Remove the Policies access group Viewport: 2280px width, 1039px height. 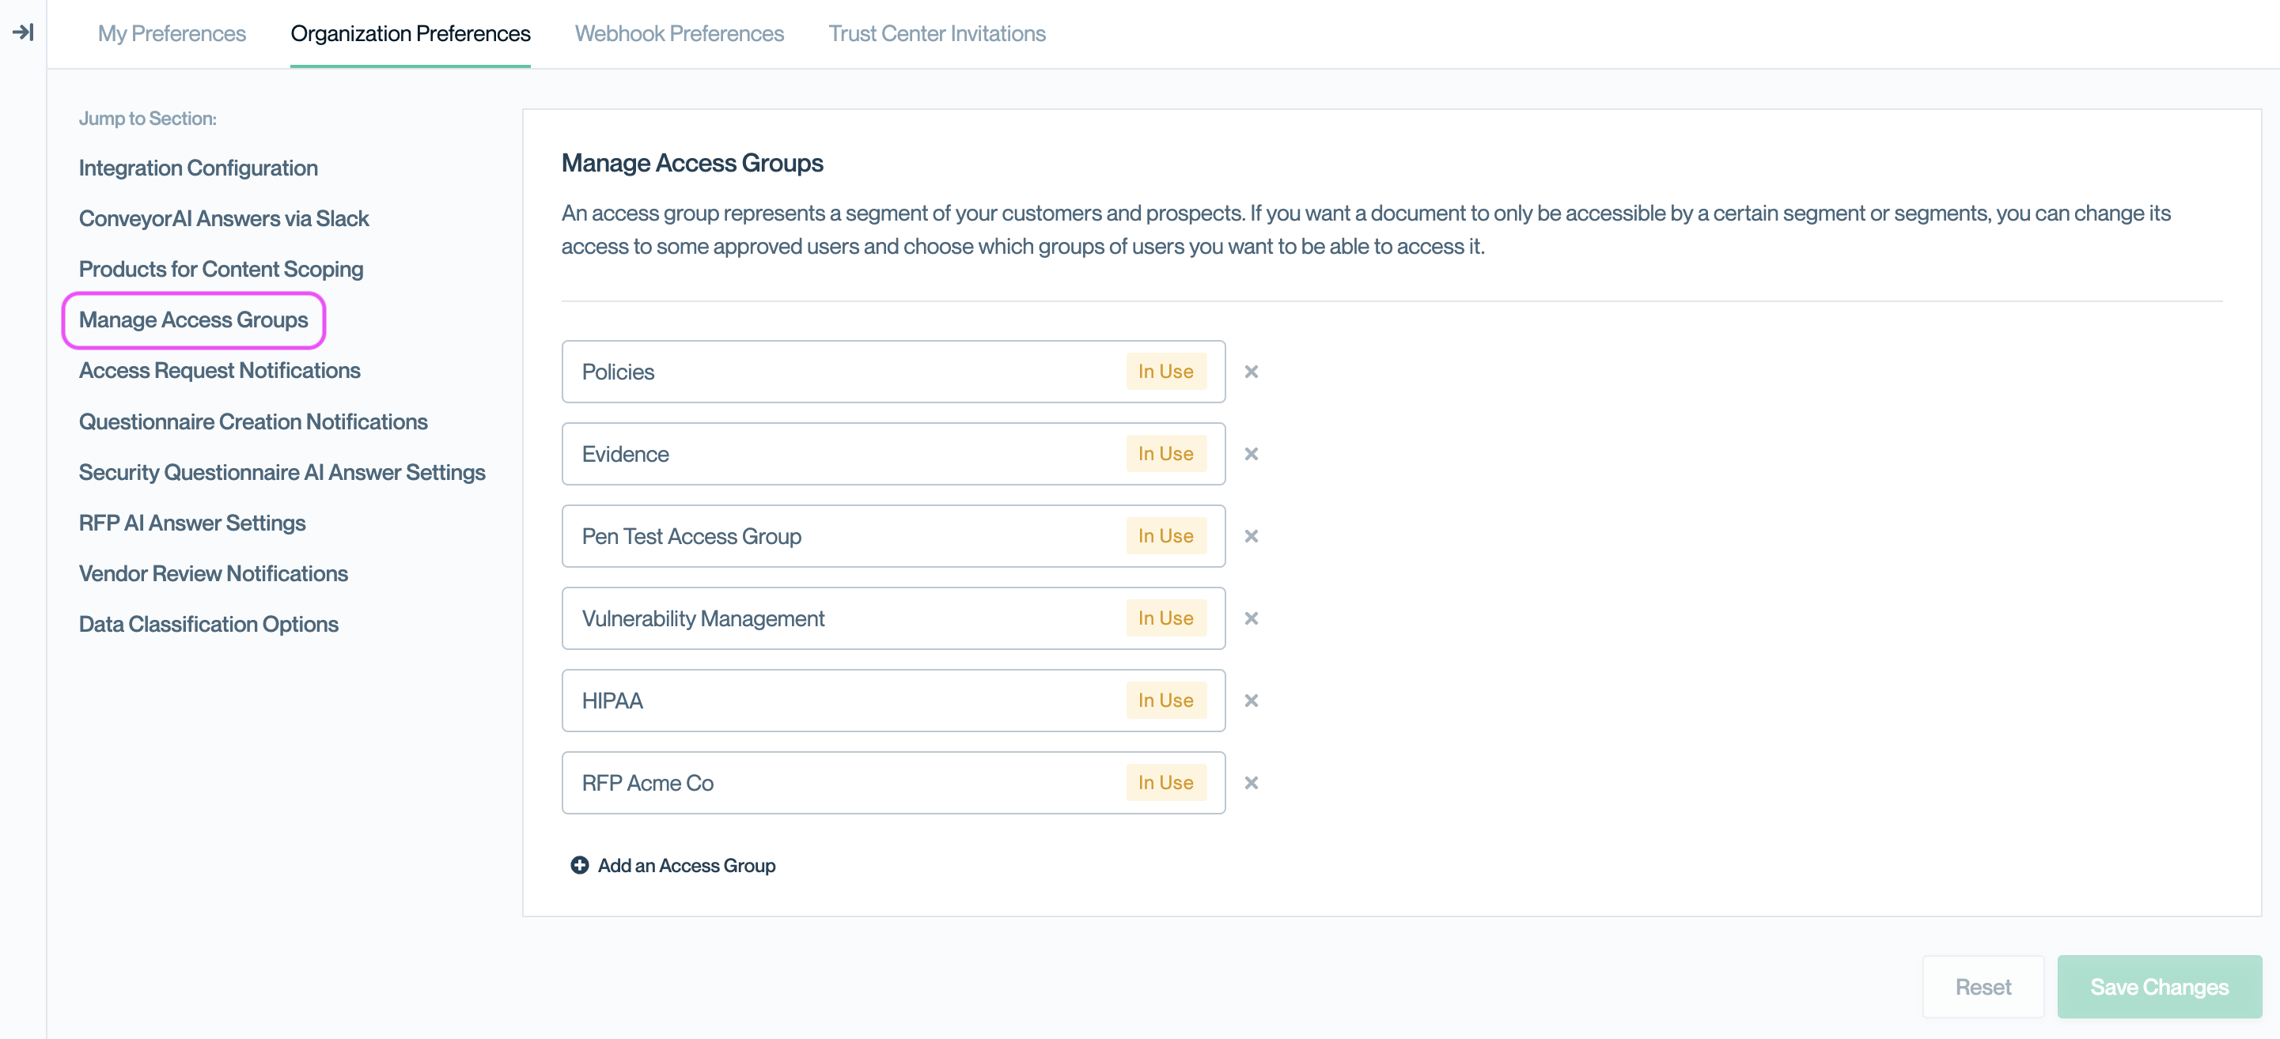click(x=1251, y=372)
